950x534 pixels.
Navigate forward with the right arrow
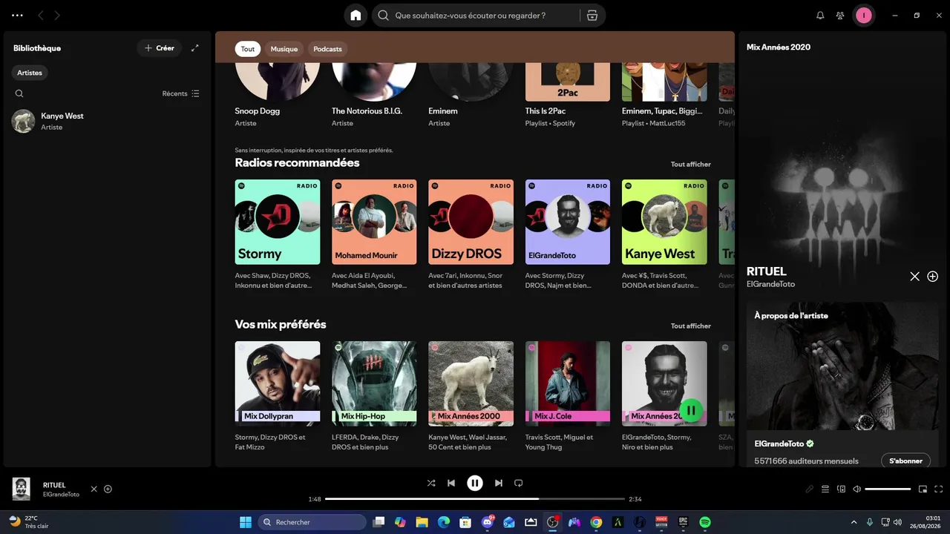coord(57,16)
